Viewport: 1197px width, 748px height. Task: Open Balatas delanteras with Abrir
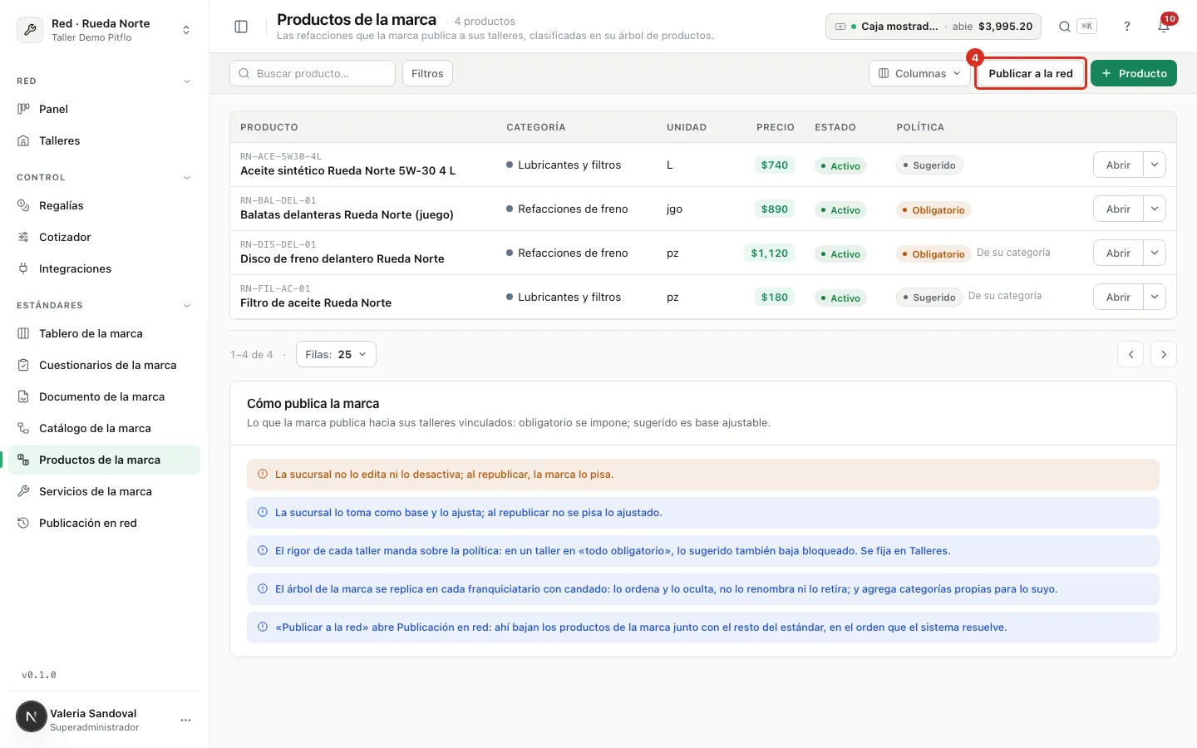click(1118, 209)
